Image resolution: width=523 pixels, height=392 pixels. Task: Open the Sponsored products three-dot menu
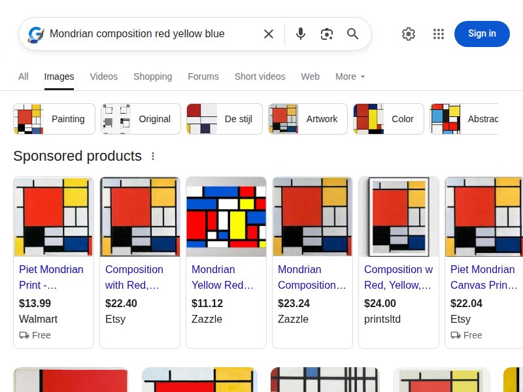click(153, 156)
